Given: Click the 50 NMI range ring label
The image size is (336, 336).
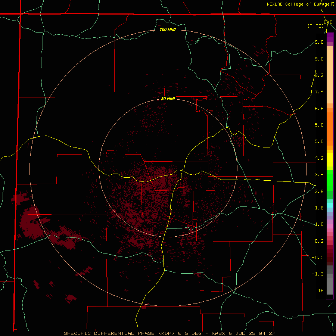Looking at the screenshot, I should click(x=168, y=99).
